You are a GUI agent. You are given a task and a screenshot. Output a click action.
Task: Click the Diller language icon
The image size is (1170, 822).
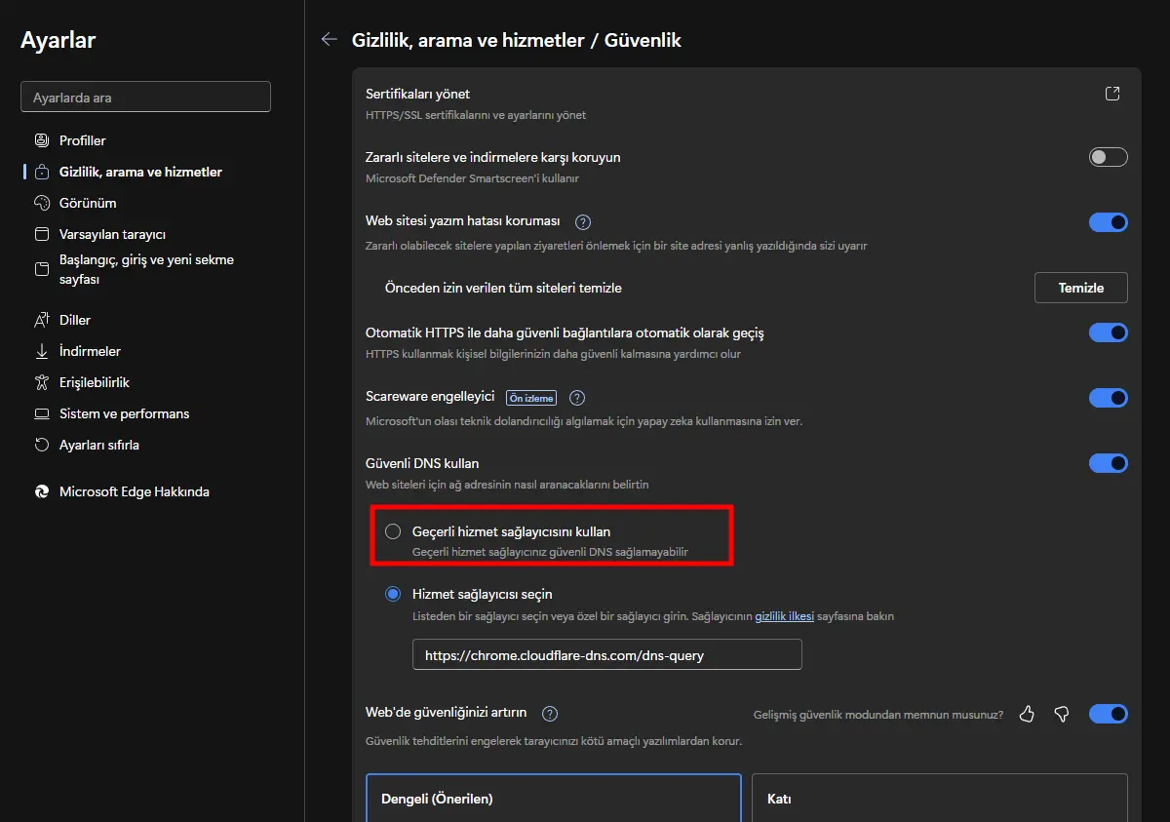pos(41,320)
